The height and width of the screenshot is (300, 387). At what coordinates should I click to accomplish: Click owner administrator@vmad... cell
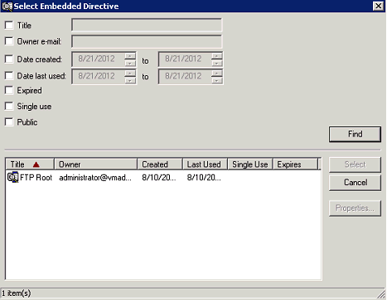point(95,178)
